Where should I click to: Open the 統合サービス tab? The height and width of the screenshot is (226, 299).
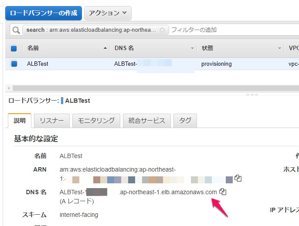(146, 121)
